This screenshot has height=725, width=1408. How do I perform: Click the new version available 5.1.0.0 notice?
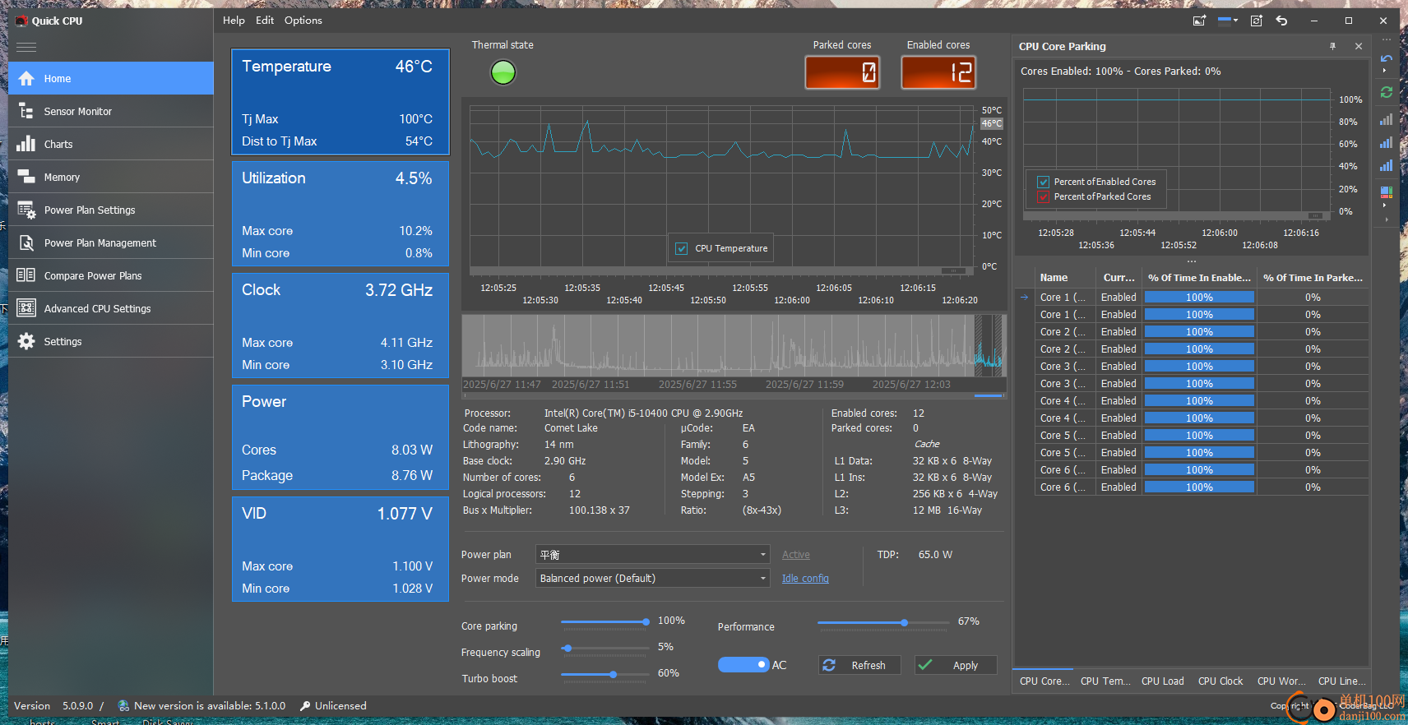coord(210,706)
